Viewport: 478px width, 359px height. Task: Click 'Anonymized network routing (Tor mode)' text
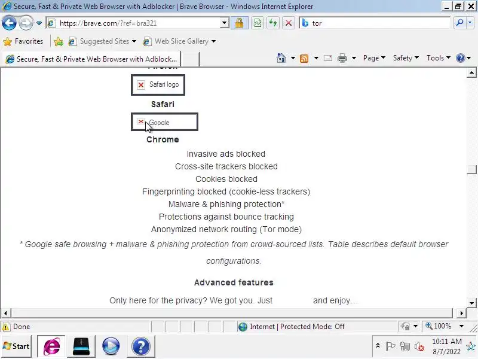[226, 229]
